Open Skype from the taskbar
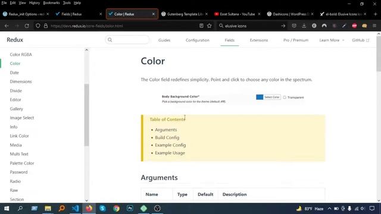 [x=102, y=209]
